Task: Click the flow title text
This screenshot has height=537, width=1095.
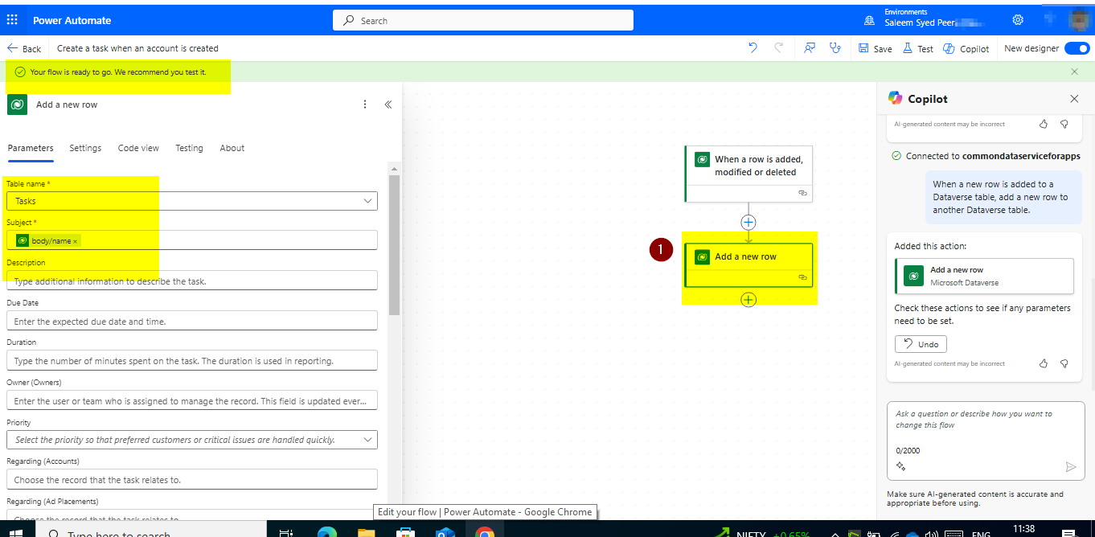Action: (x=137, y=48)
